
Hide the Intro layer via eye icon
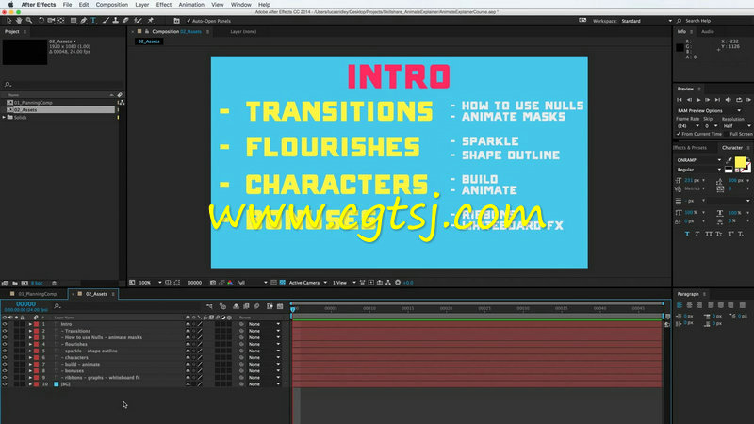click(x=5, y=324)
